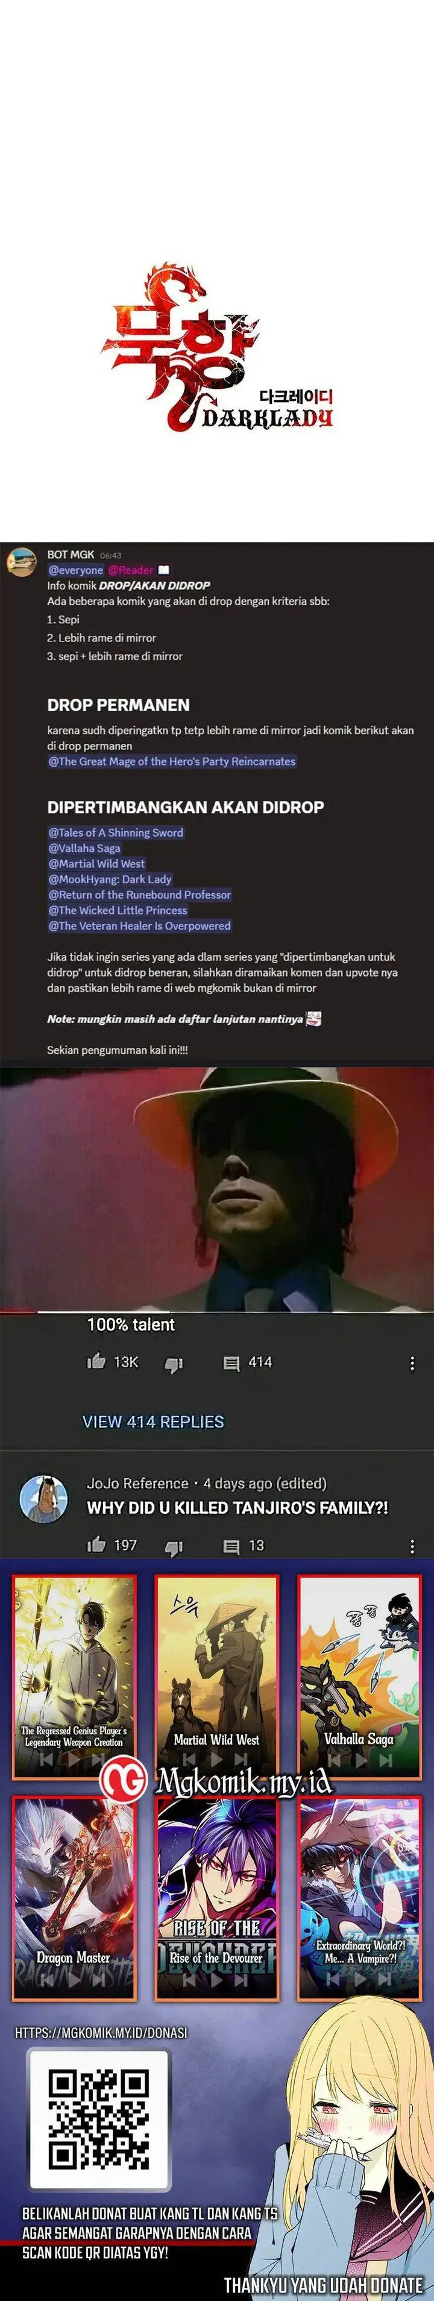
Task: Like the '100% talent' comment with 13K
Action: pos(96,1361)
